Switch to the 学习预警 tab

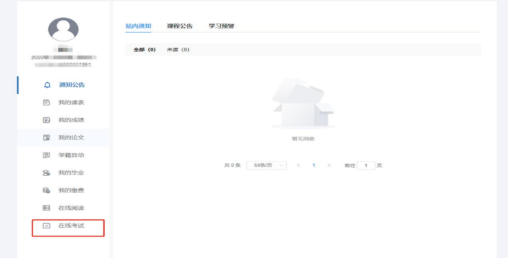221,26
